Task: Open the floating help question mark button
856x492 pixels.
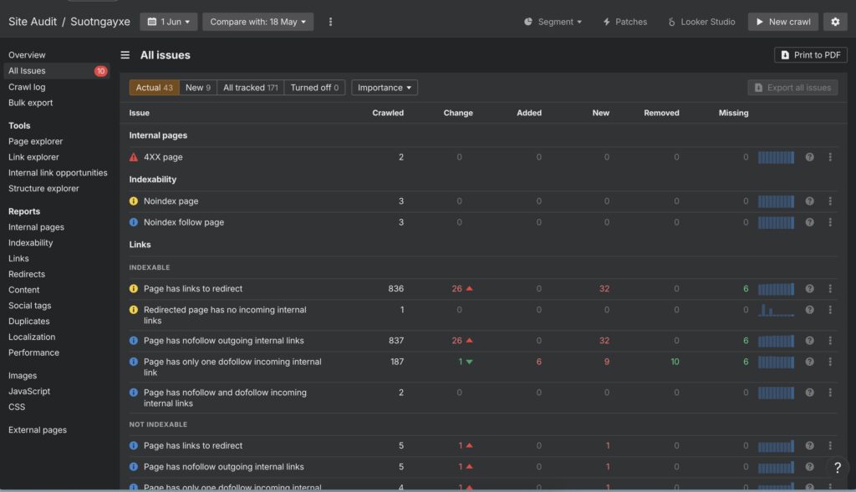Action: coord(837,468)
